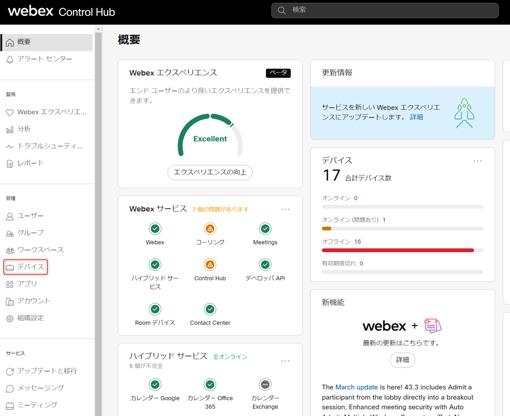Click the メッセージング chat bubble icon
The width and height of the screenshot is (510, 416).
point(10,388)
